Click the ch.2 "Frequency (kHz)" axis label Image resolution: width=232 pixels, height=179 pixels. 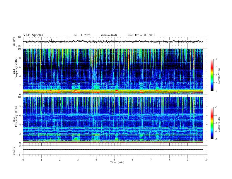point(16,116)
